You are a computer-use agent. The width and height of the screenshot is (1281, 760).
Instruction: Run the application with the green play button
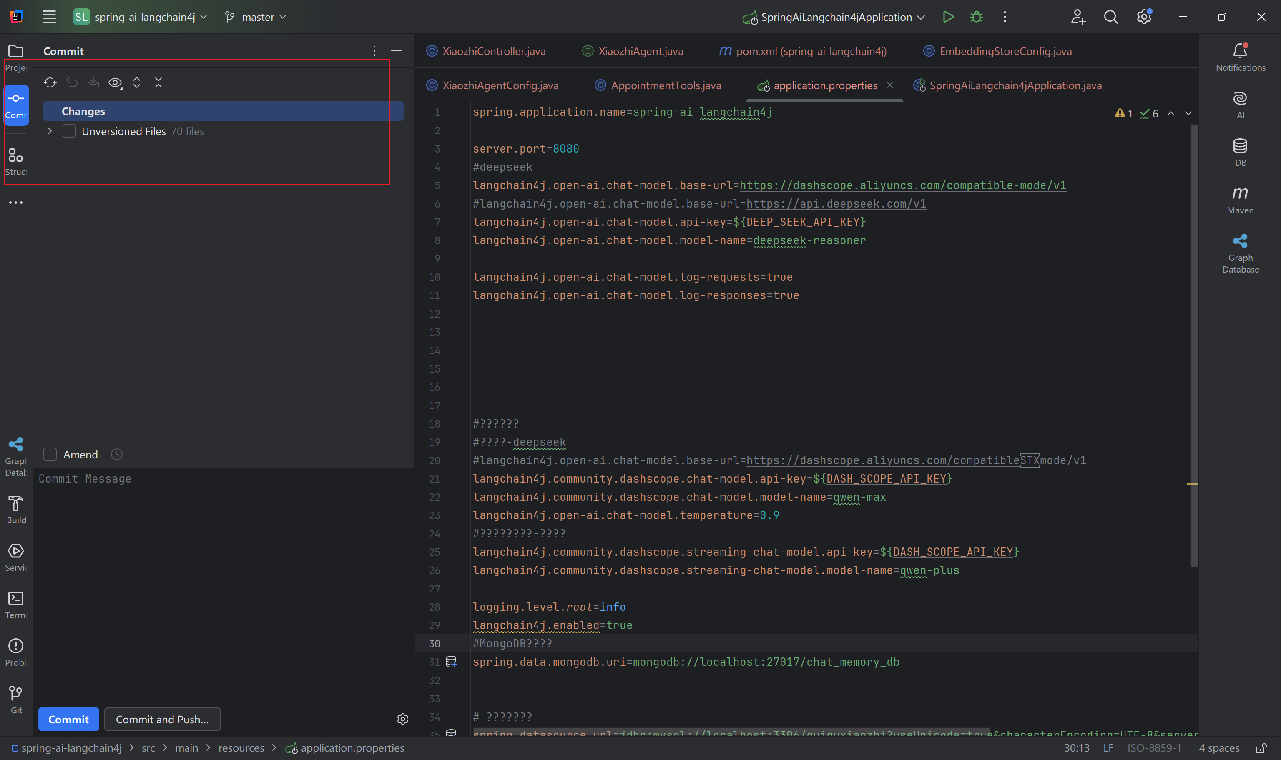[948, 17]
